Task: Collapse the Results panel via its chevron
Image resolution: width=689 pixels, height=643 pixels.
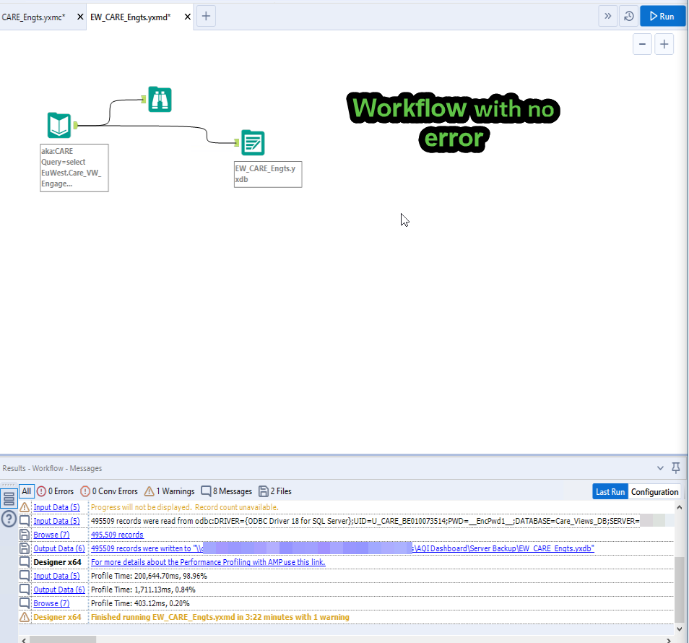Action: [659, 468]
